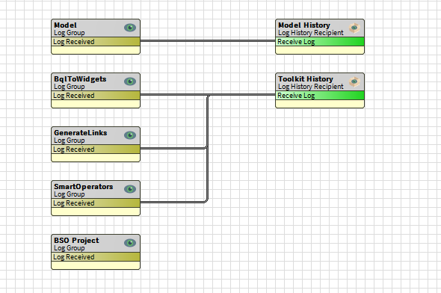This screenshot has width=441, height=293.
Task: Select the Log Received slot of Model
Action: pyautogui.click(x=96, y=42)
